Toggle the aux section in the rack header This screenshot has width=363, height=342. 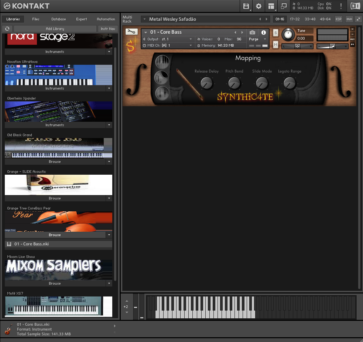pyautogui.click(x=349, y=19)
